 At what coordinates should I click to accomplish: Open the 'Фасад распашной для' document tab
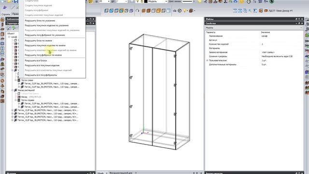point(120,173)
